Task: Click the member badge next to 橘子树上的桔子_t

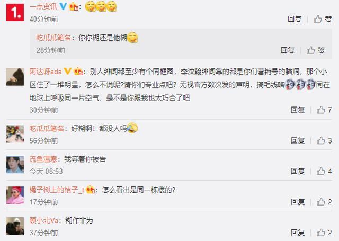Action: 90,190
